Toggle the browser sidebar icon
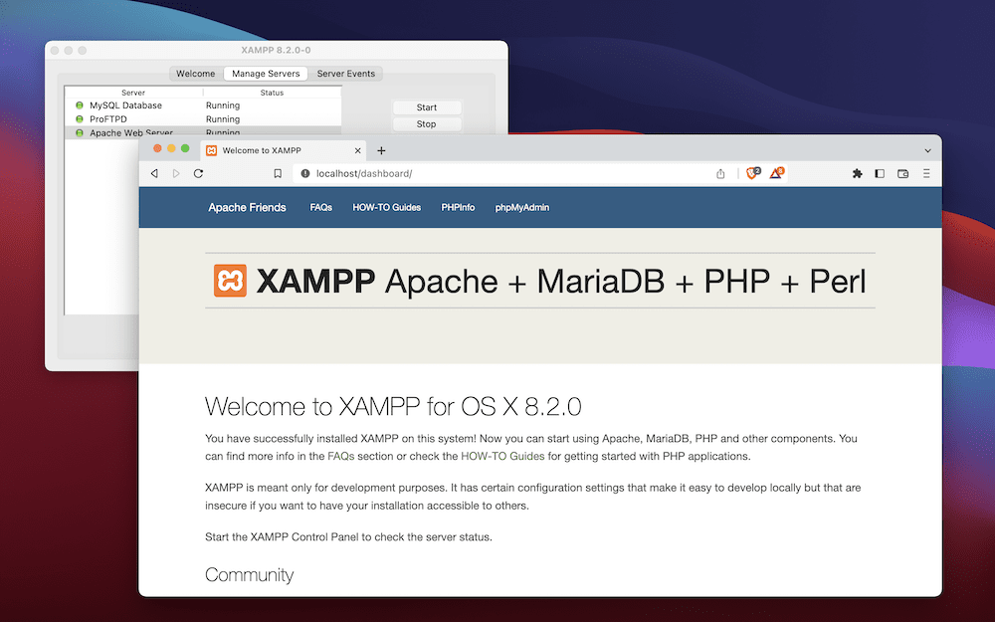The height and width of the screenshot is (622, 995). point(880,173)
